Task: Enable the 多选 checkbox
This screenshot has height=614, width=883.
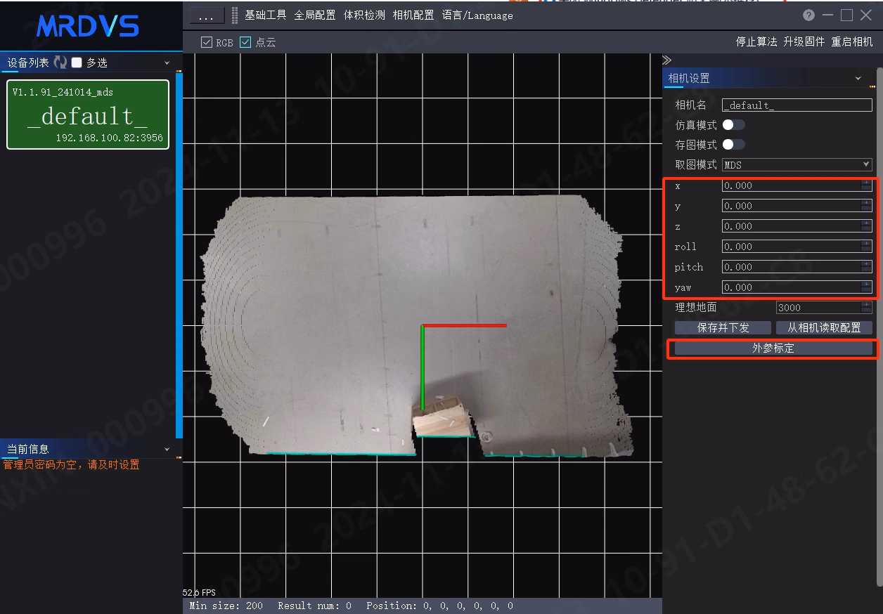Action: [x=77, y=63]
